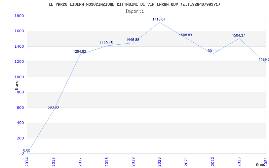Click the 1800 y-axis tick label
The height and width of the screenshot is (168, 269).
(19, 16)
